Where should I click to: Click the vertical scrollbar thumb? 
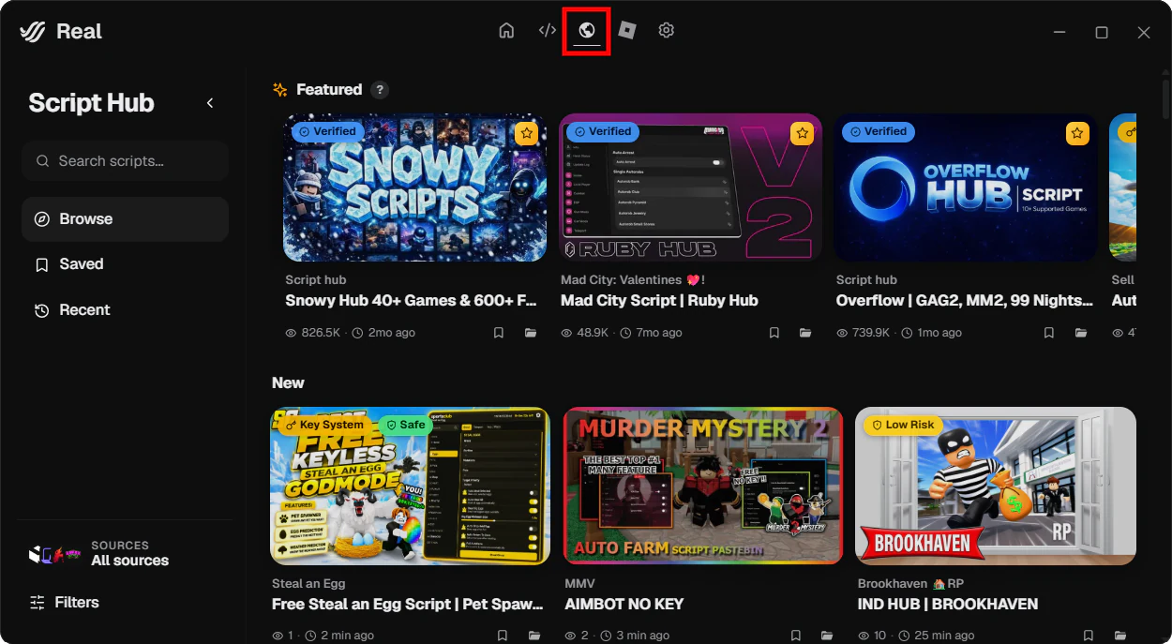pyautogui.click(x=1165, y=98)
